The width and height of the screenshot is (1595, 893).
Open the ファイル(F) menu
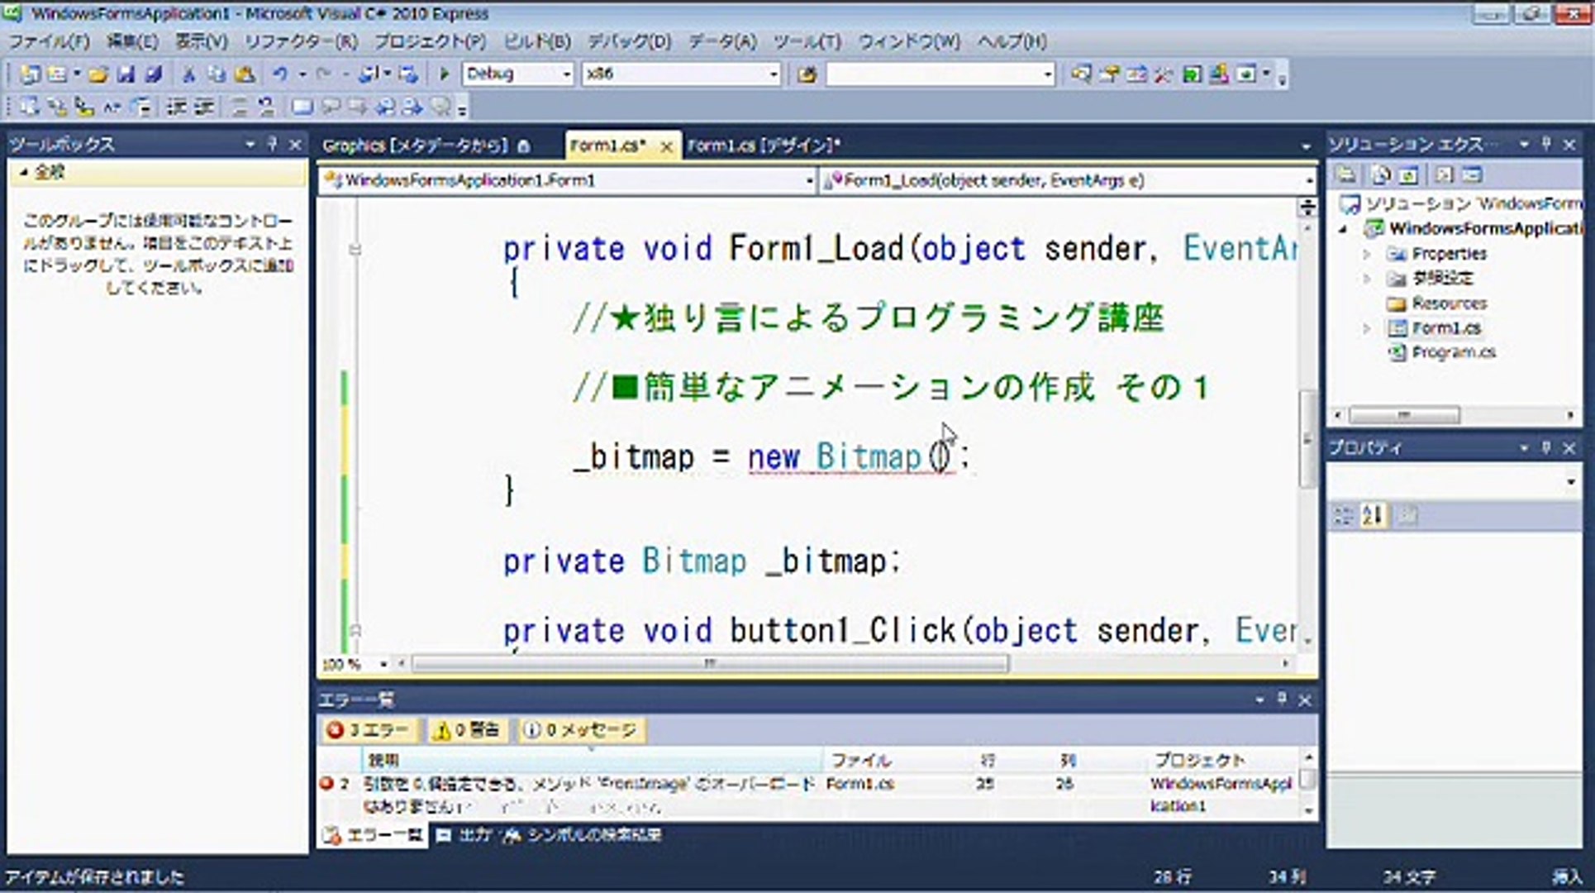(x=49, y=41)
